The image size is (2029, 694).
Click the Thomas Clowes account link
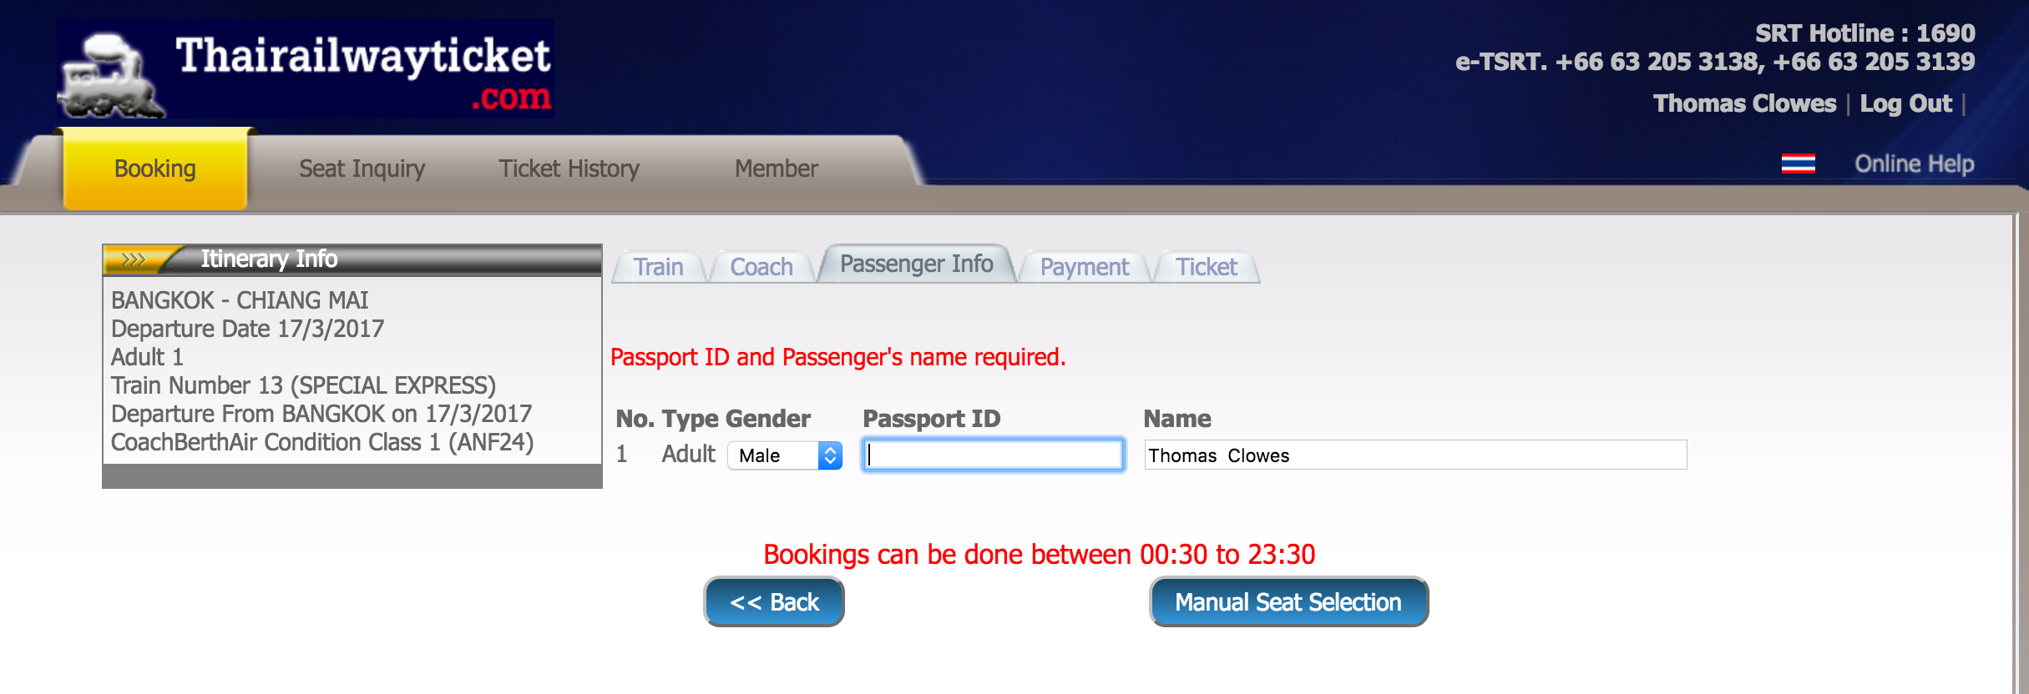1745,103
